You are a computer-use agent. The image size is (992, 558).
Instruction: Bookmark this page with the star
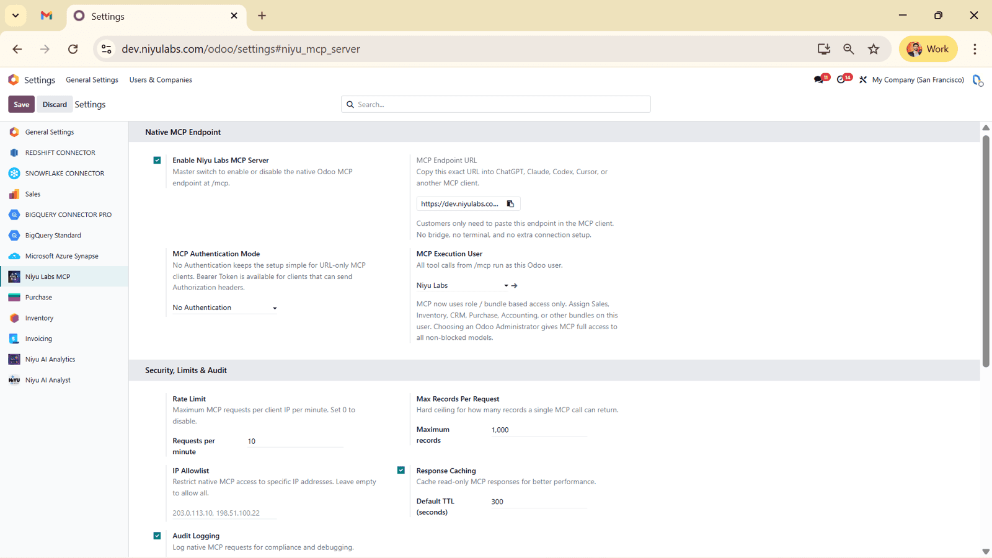coord(874,49)
